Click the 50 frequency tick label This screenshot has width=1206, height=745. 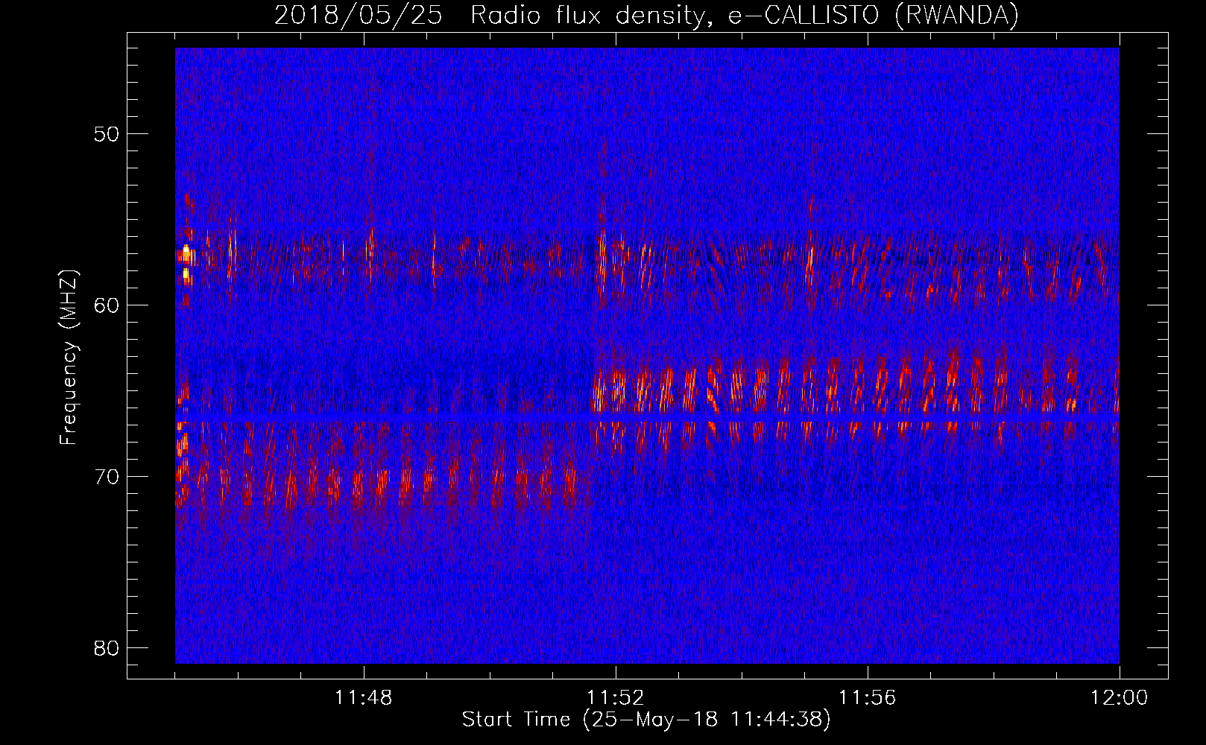[107, 134]
